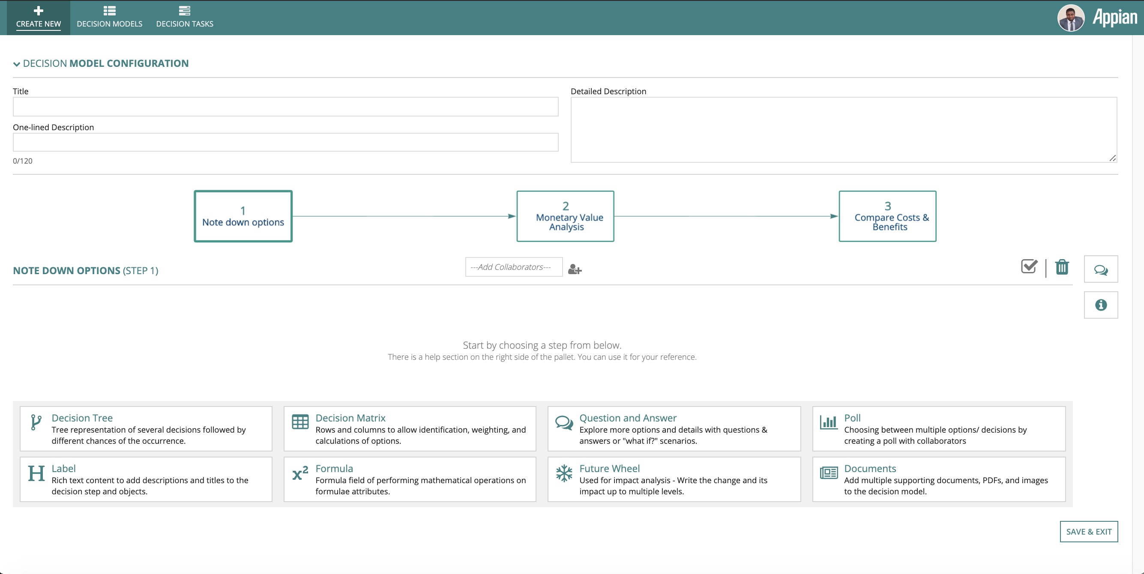The image size is (1144, 574).
Task: Click the add collaborator person-plus icon
Action: 575,269
